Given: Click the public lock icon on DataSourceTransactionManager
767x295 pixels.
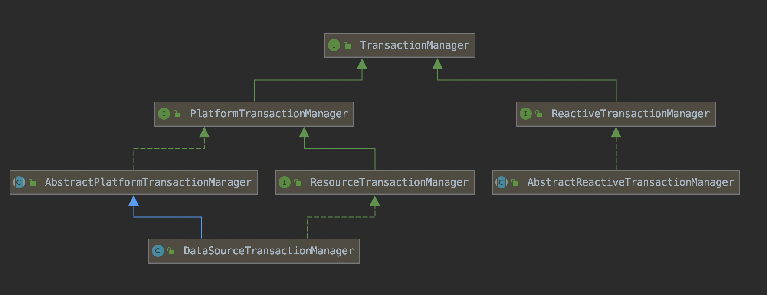Looking at the screenshot, I should coord(171,251).
